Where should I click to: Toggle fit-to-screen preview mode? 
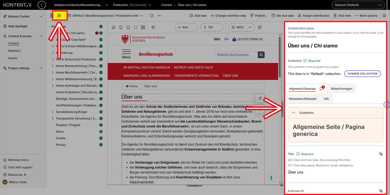point(143,27)
